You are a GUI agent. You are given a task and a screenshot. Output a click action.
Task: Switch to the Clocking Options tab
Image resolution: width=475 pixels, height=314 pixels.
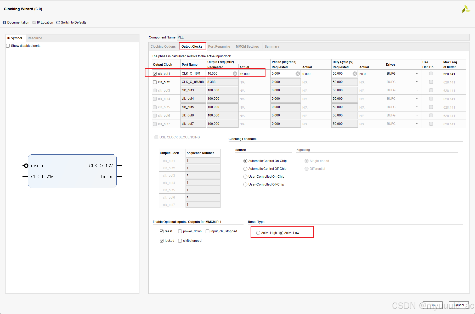[163, 47]
